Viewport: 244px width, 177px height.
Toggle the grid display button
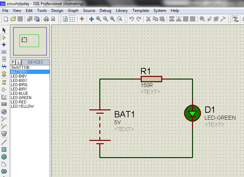(73, 19)
